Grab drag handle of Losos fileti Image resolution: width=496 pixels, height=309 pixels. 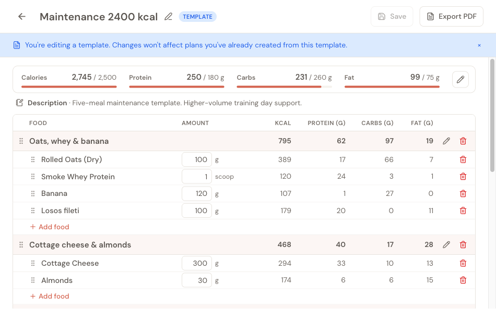33,211
